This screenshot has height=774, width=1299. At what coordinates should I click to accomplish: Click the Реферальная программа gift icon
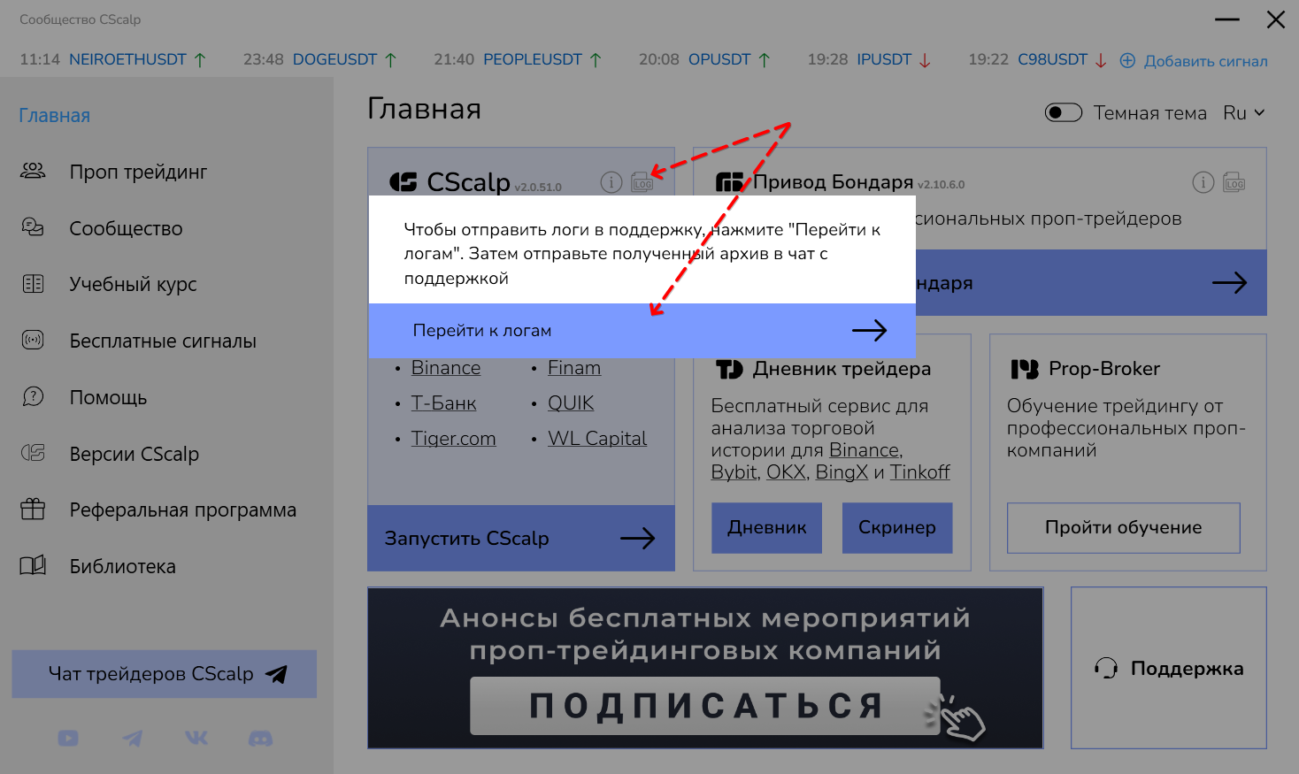click(x=33, y=509)
